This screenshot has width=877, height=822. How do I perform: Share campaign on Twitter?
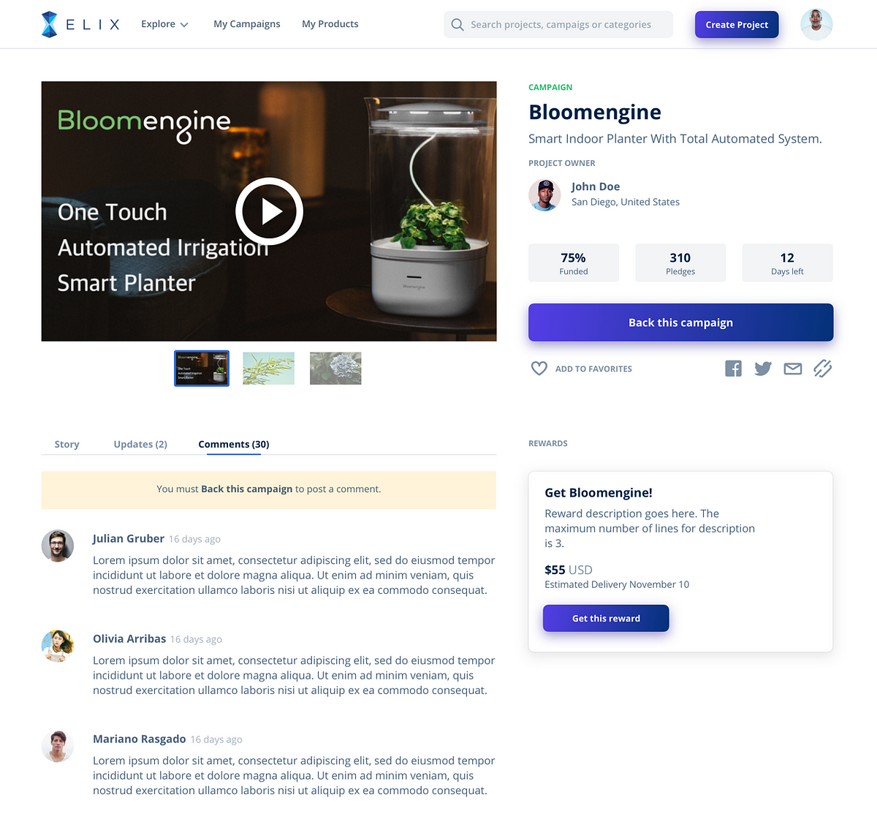coord(763,369)
